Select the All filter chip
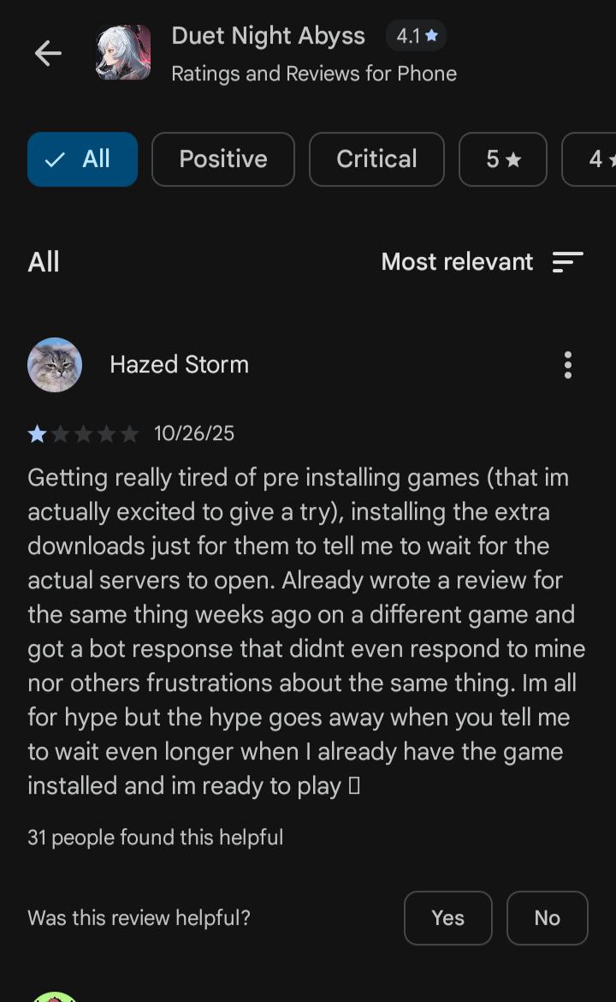 pyautogui.click(x=82, y=159)
